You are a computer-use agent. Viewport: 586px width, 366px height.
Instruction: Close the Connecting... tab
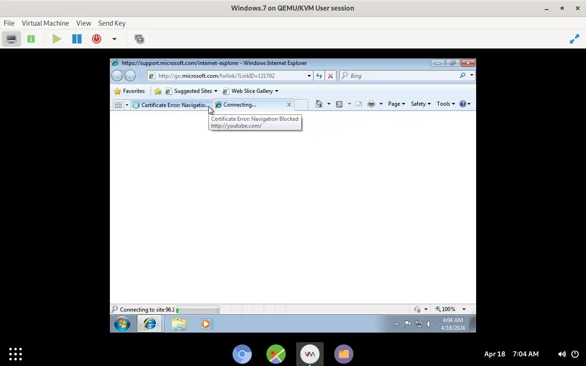pos(289,105)
